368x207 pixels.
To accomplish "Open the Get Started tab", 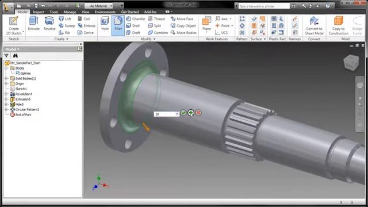I will tap(130, 11).
